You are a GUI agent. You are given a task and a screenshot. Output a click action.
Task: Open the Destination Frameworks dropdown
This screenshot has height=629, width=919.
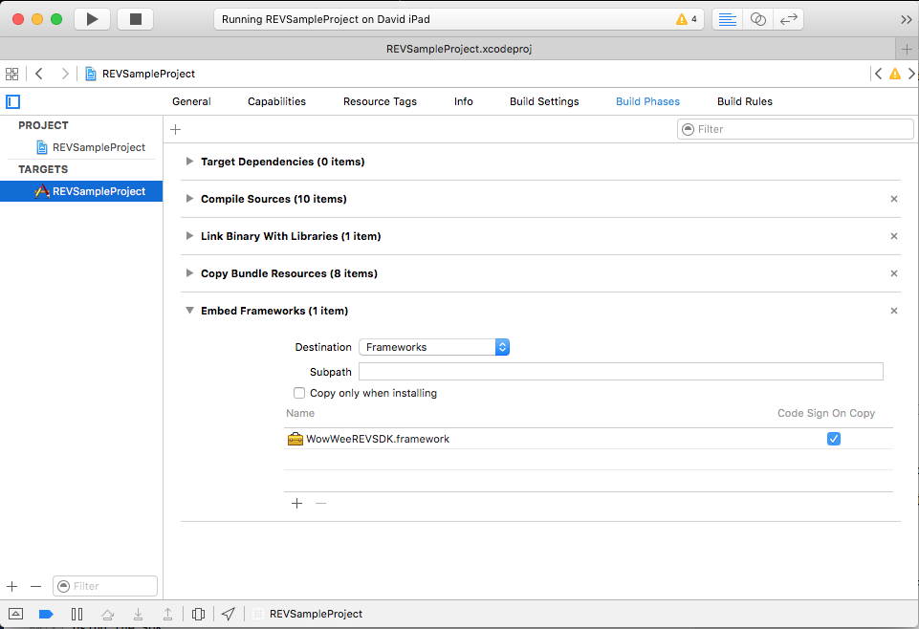coord(434,347)
